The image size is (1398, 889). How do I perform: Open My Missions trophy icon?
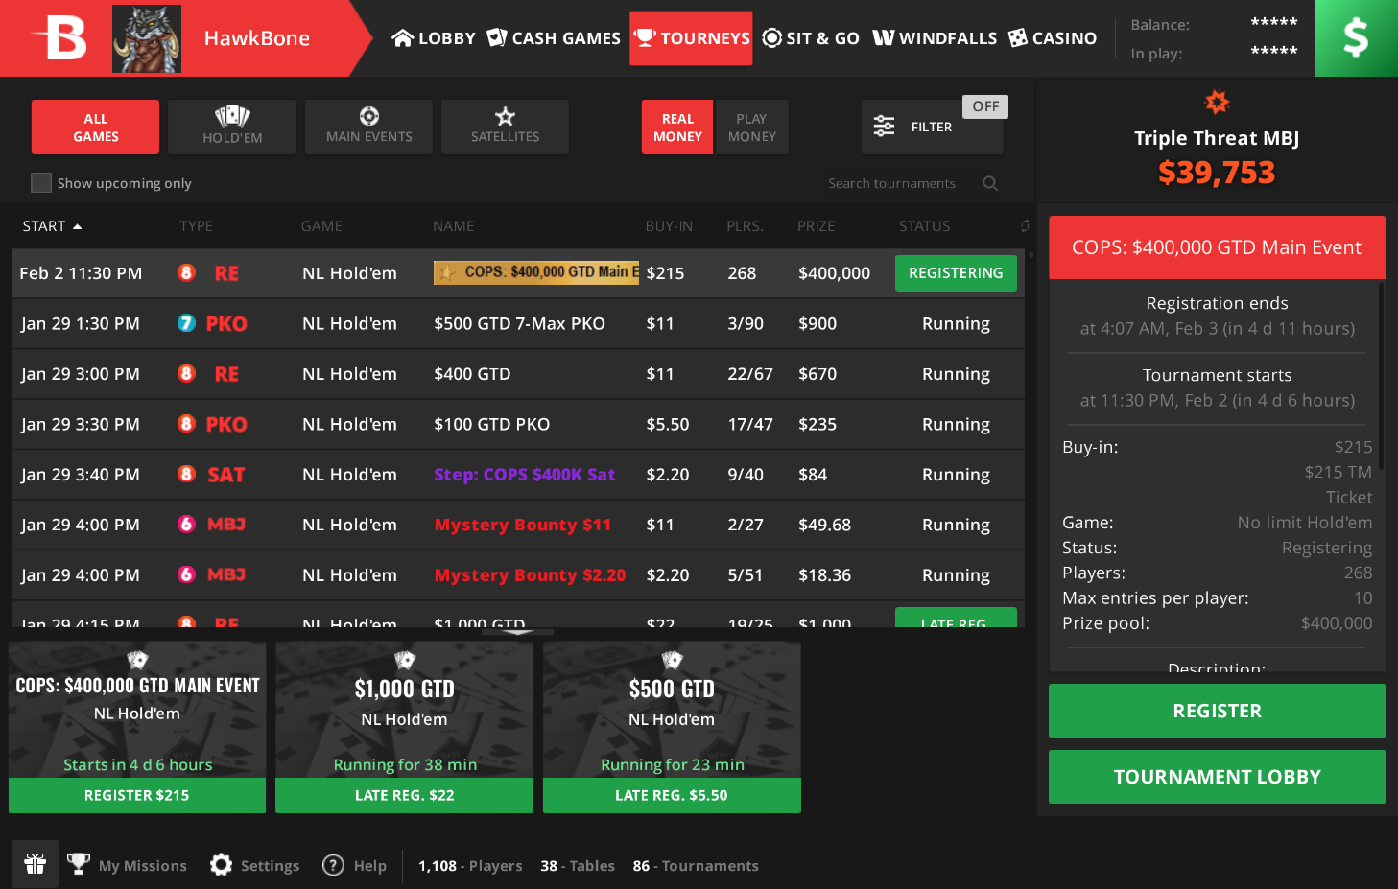click(x=79, y=864)
